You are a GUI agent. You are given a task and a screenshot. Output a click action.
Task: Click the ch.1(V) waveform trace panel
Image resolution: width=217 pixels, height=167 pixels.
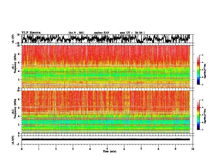pyautogui.click(x=107, y=39)
